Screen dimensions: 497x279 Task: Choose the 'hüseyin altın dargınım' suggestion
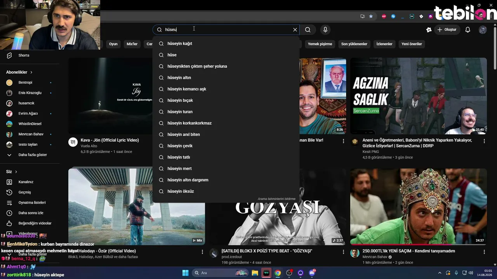point(226,180)
